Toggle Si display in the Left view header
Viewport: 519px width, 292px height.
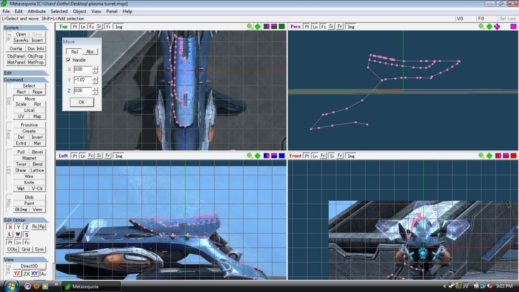(99, 156)
